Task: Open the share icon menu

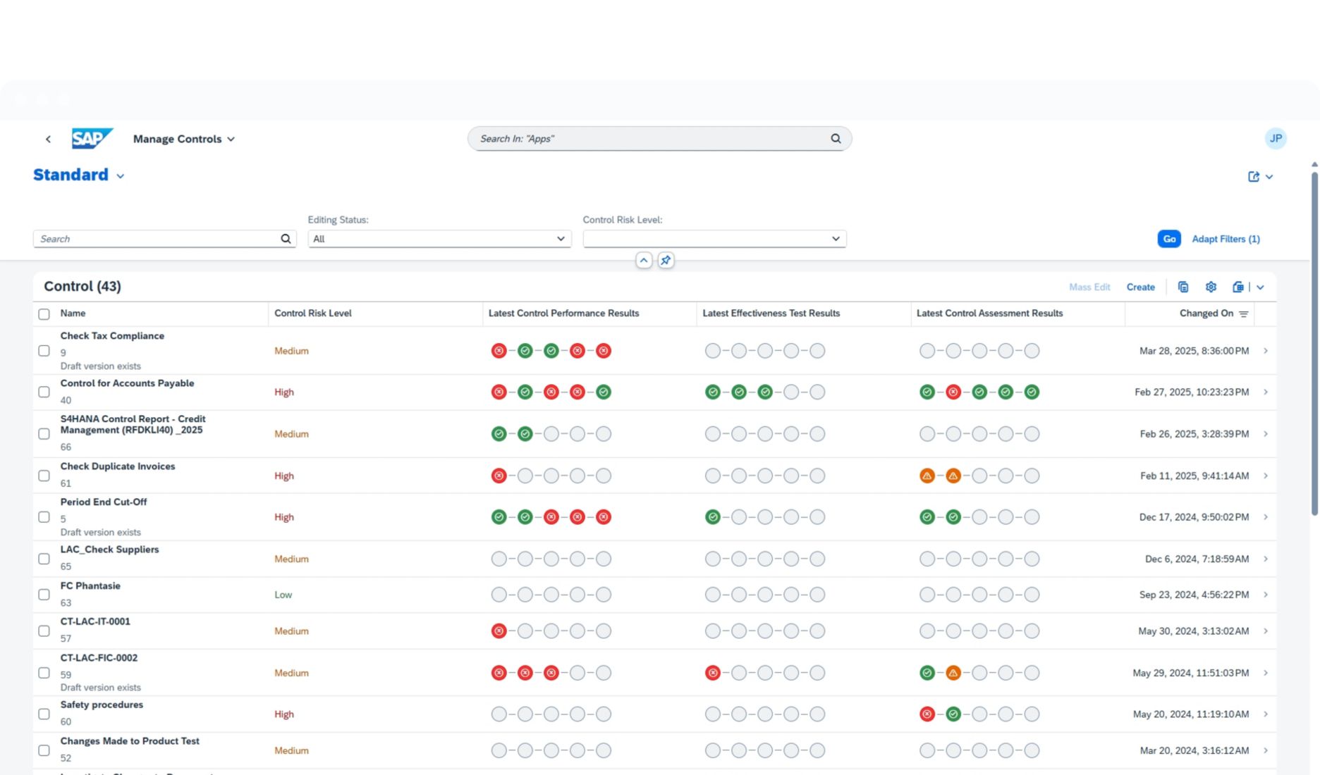Action: point(1254,177)
